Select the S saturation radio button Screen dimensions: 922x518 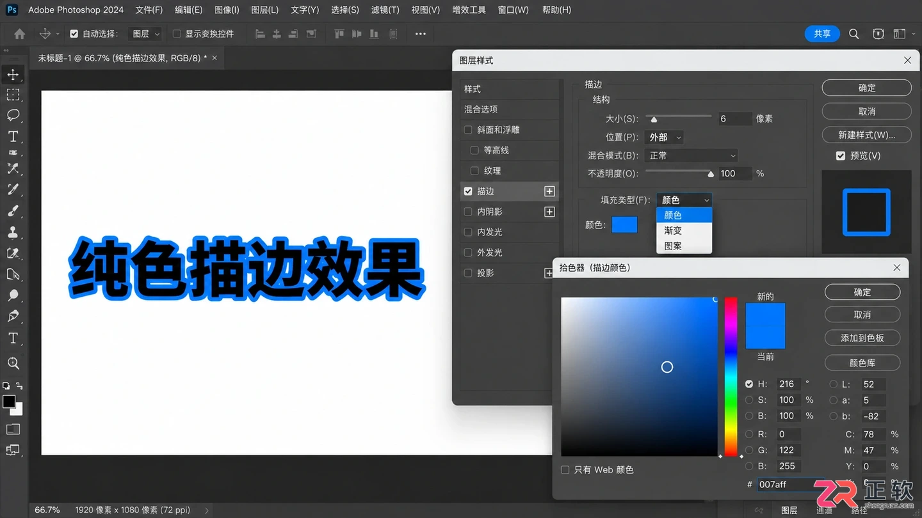coord(749,400)
